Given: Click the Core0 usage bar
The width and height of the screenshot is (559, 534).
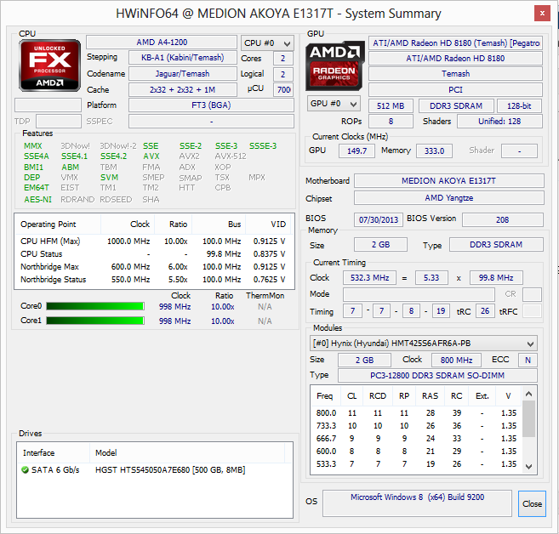Looking at the screenshot, I should (95, 306).
